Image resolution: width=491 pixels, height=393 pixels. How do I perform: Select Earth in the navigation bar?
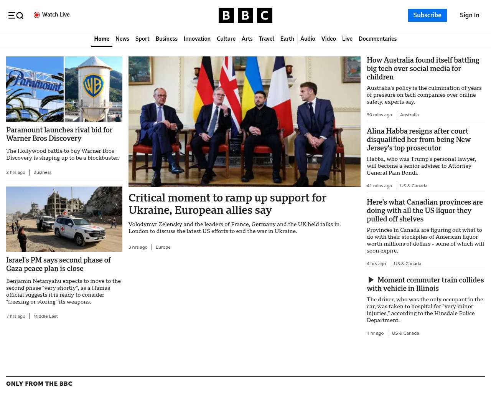pos(287,39)
